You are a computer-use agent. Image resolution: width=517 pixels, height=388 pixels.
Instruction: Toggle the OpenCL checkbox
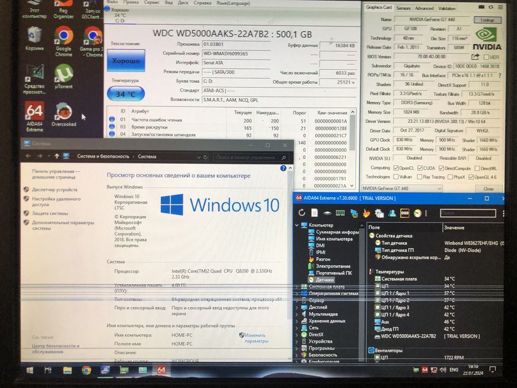pyautogui.click(x=396, y=169)
